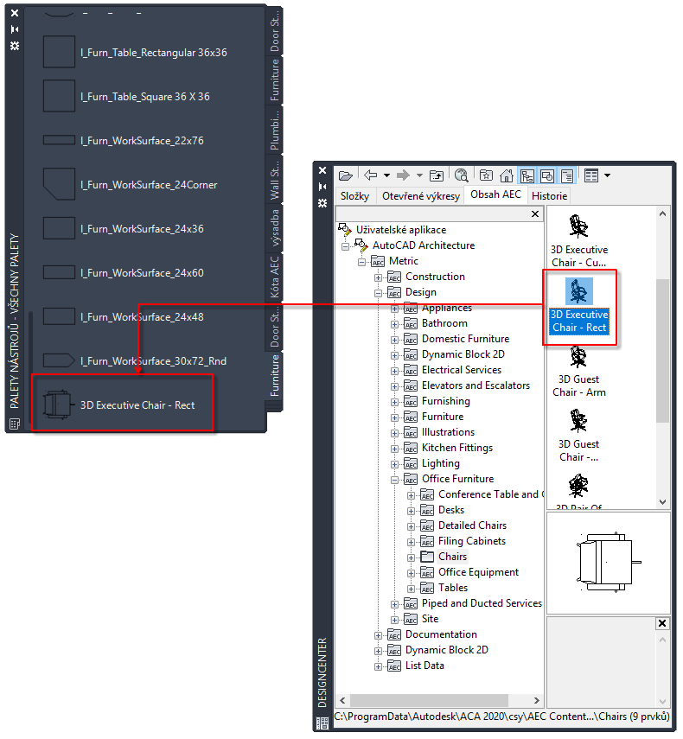This screenshot has height=739, width=683.
Task: Select Kitchen Fittings in the tree
Action: point(457,448)
